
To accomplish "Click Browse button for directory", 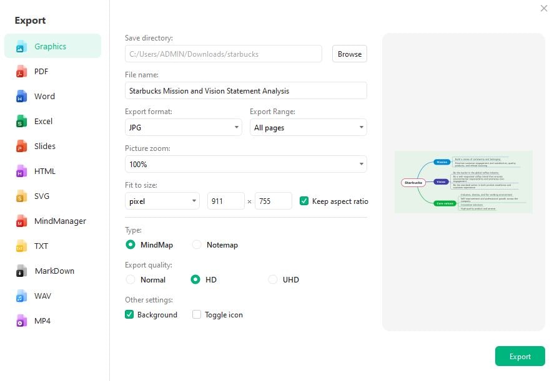I will [x=350, y=54].
